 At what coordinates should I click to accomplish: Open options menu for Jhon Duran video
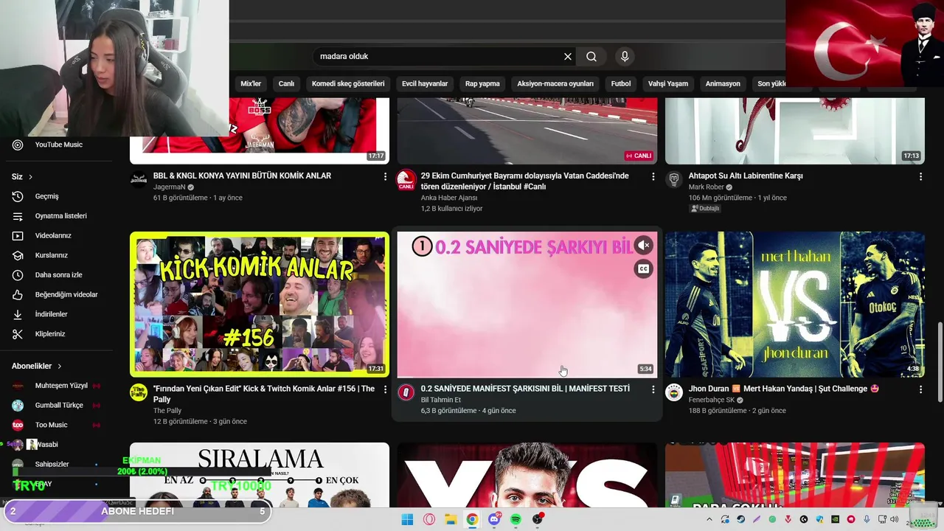(x=920, y=389)
